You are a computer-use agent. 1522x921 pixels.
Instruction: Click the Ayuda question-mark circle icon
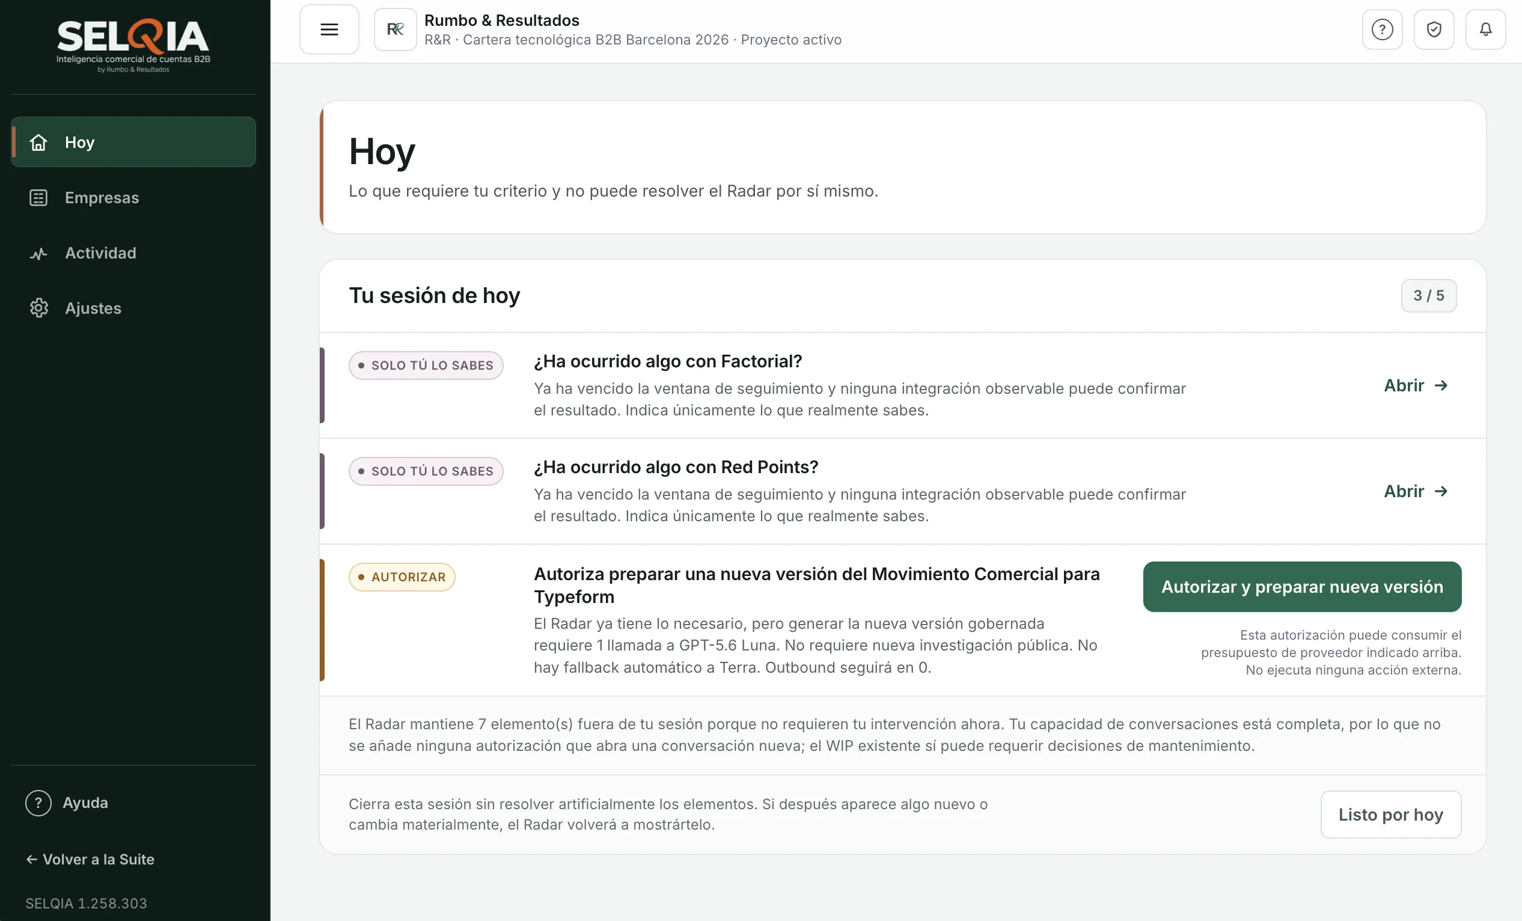coord(38,803)
